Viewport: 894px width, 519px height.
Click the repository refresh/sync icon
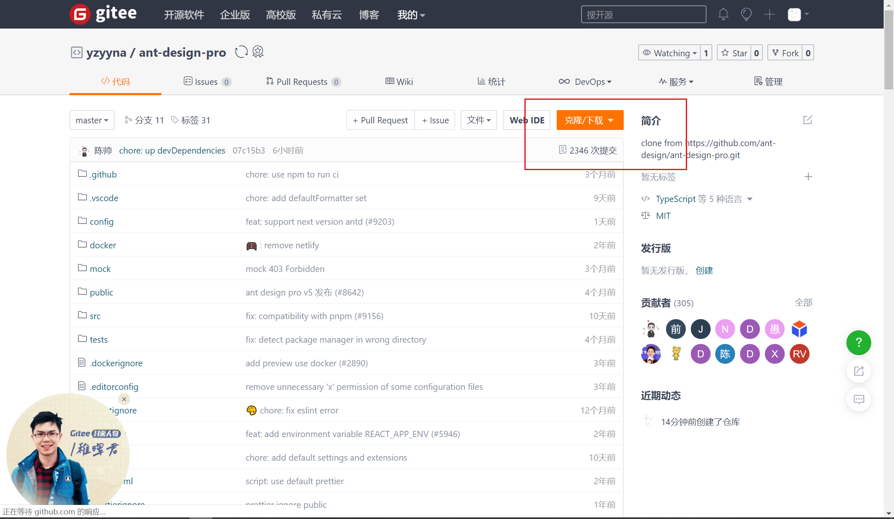(242, 53)
